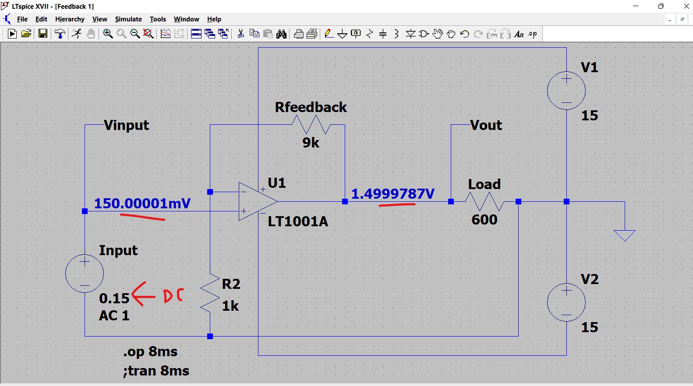Image resolution: width=693 pixels, height=386 pixels.
Task: Click the Rfeedback resistor label
Action: pos(311,107)
